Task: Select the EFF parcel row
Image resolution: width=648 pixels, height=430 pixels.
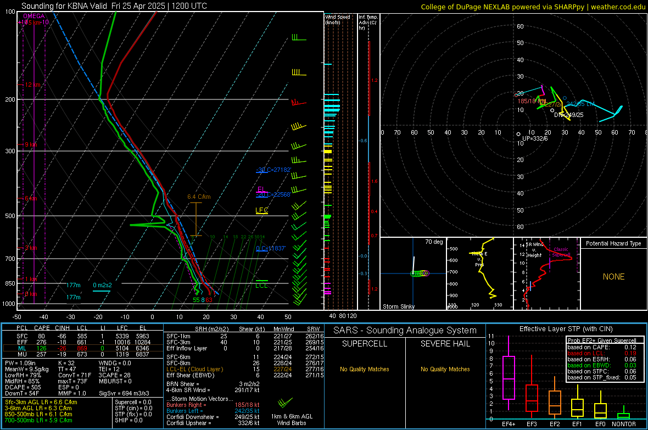Action: click(x=83, y=342)
